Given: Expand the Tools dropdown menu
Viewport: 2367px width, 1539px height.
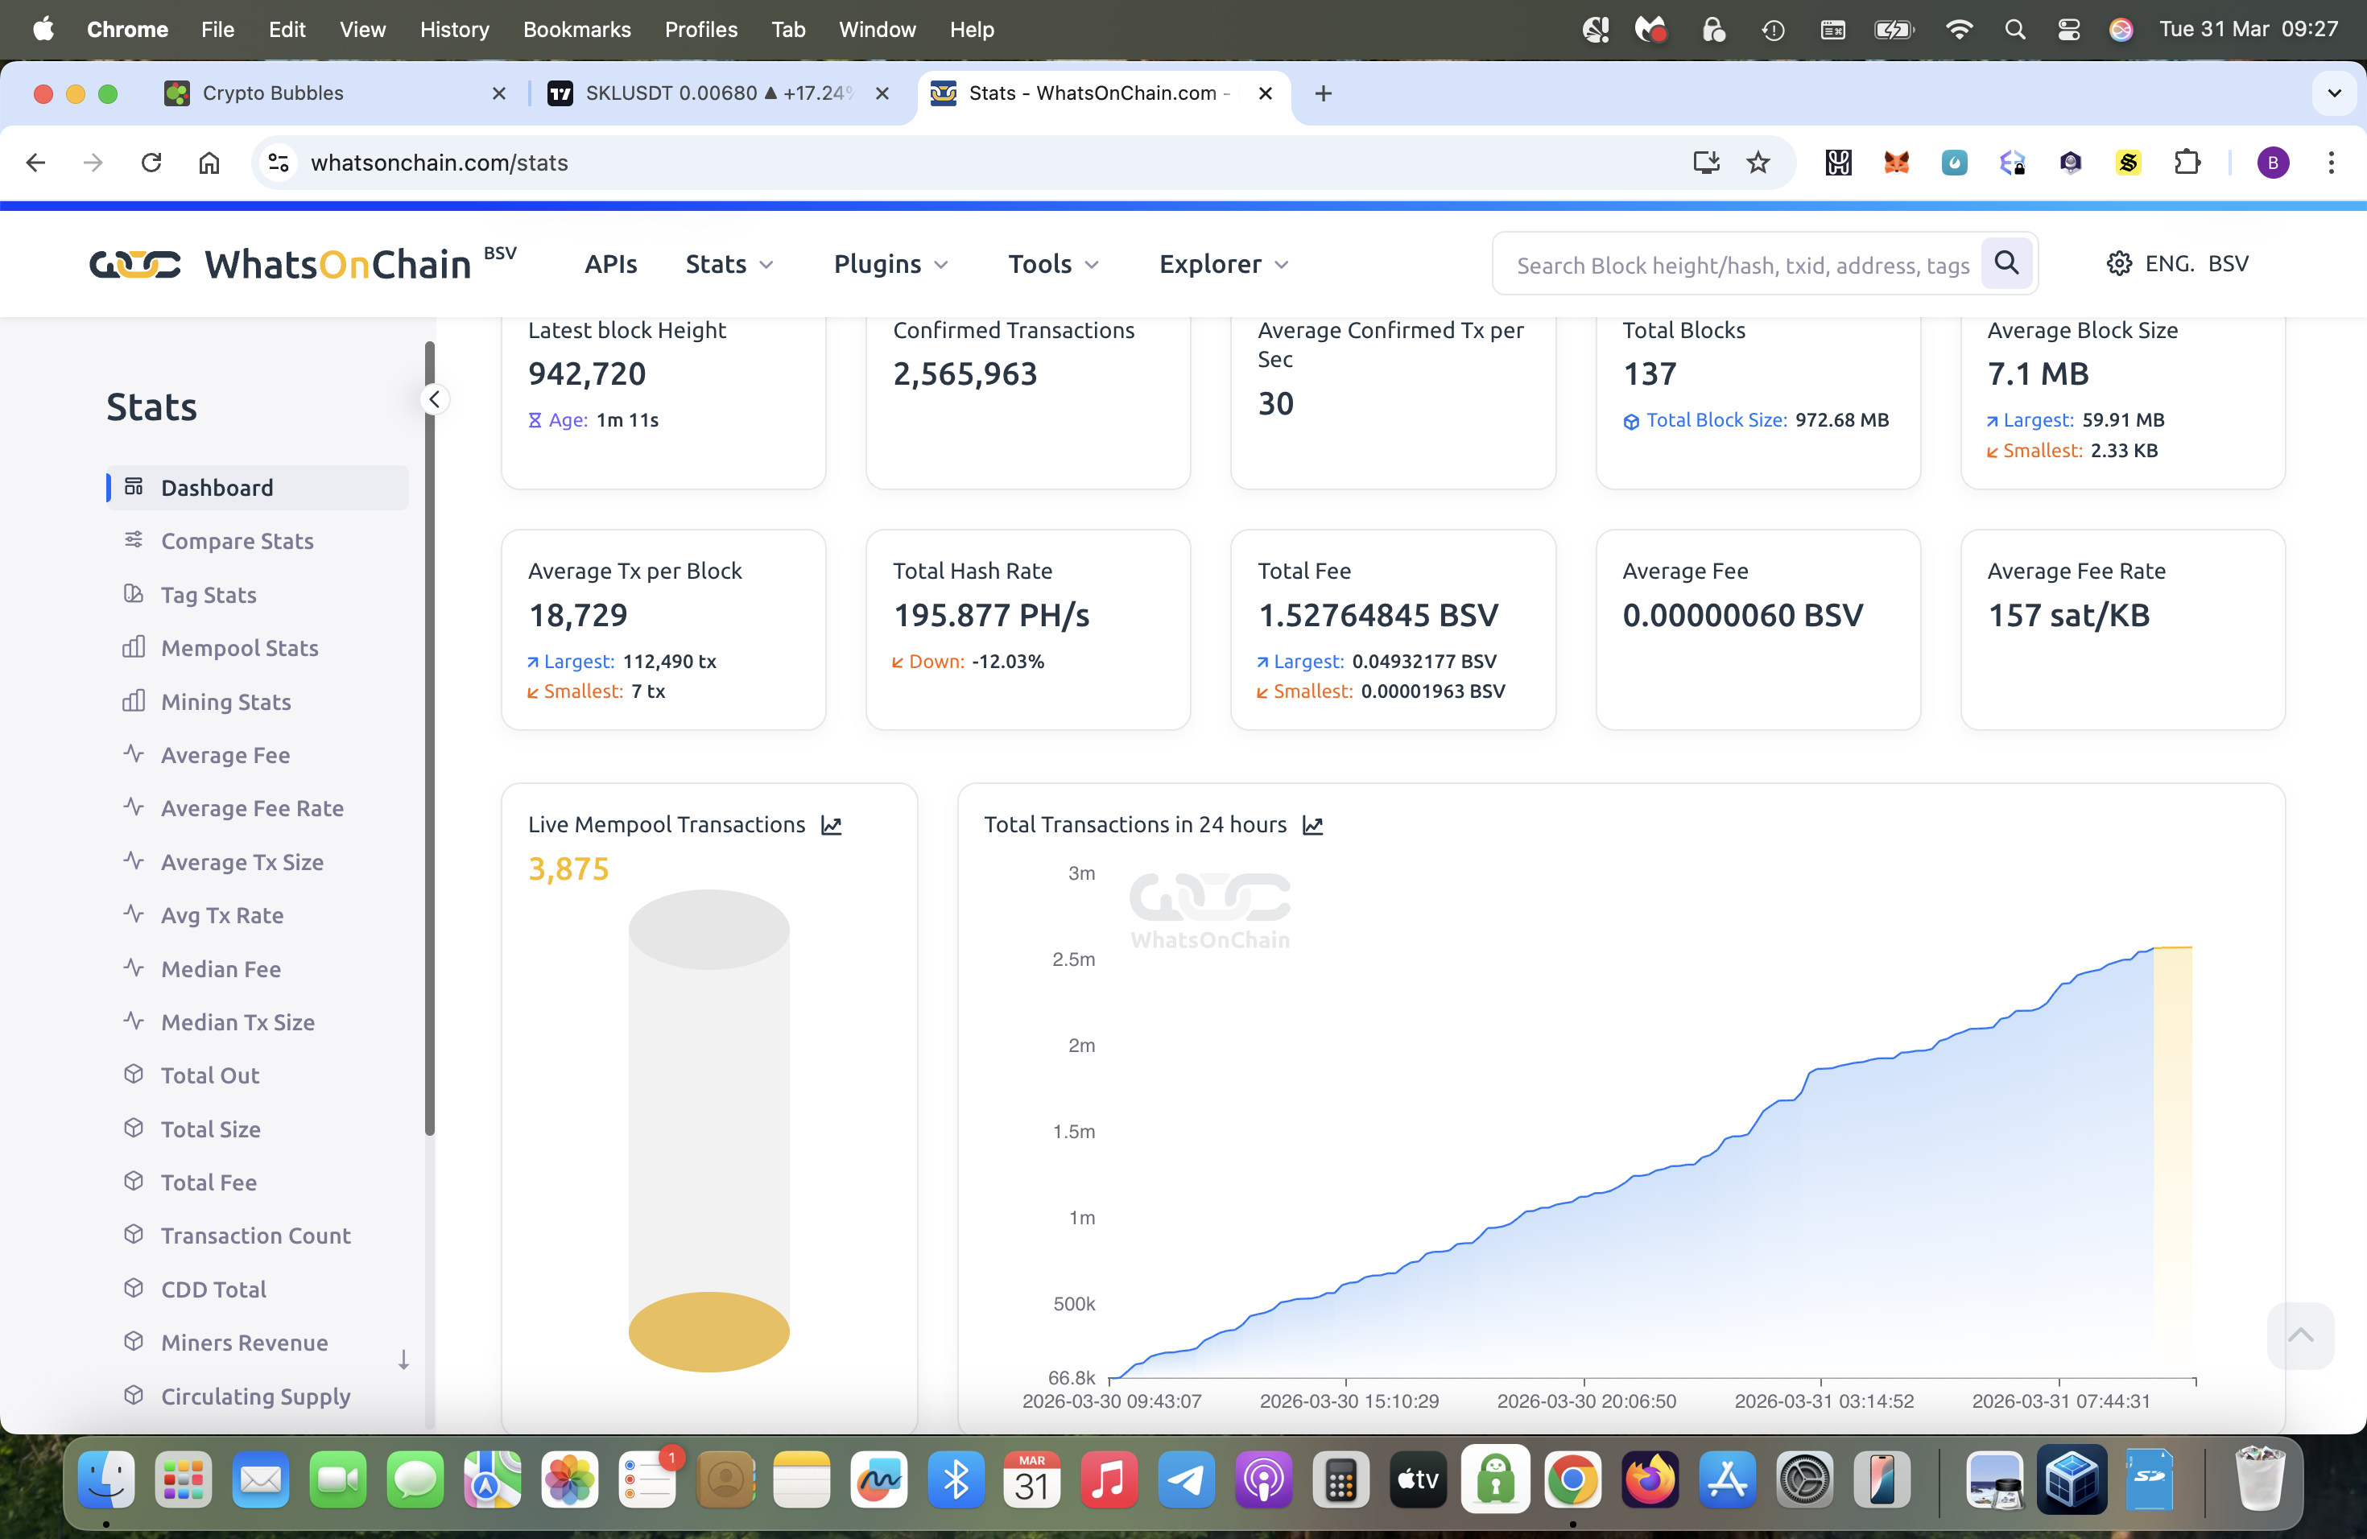Looking at the screenshot, I should pyautogui.click(x=1054, y=263).
